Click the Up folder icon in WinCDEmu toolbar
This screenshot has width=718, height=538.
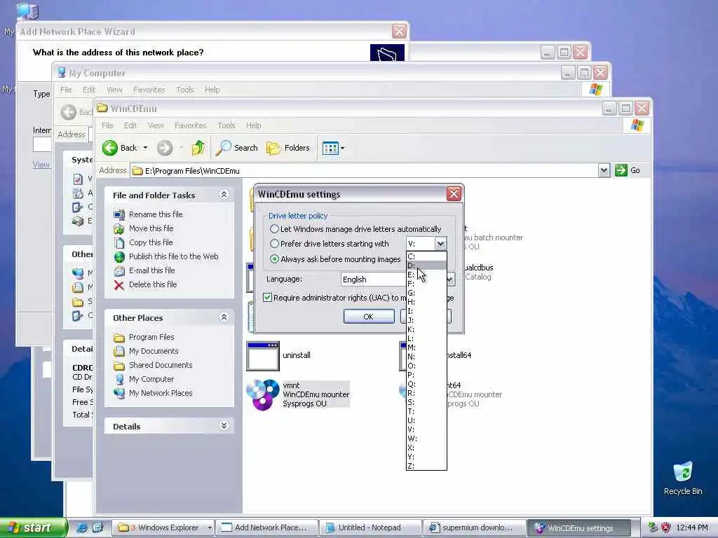click(198, 148)
